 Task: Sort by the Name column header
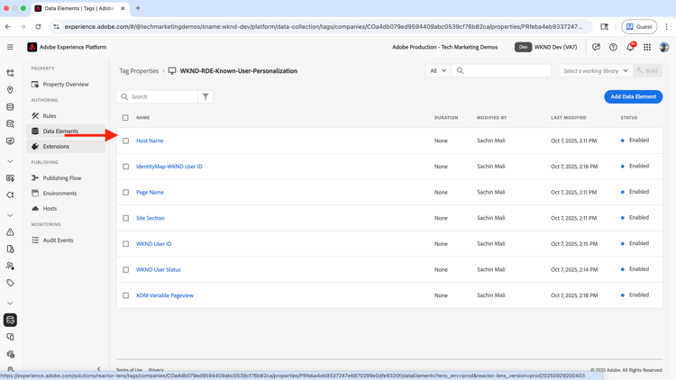[142, 118]
